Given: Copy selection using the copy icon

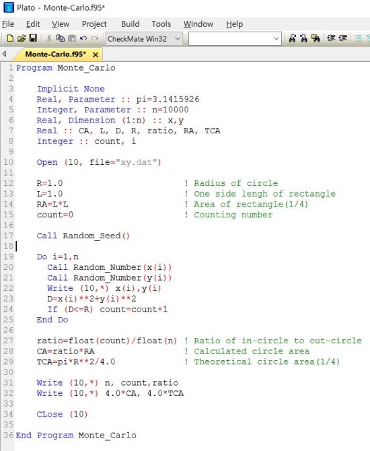Looking at the screenshot, I should (x=61, y=38).
